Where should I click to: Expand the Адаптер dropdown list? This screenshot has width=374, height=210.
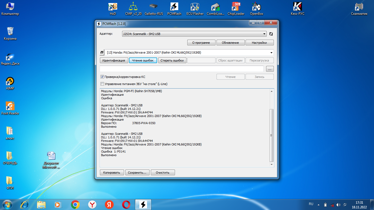(x=264, y=34)
